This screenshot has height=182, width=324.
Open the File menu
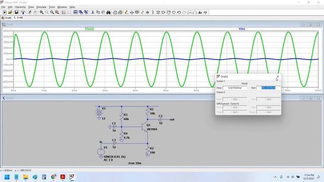4,7
